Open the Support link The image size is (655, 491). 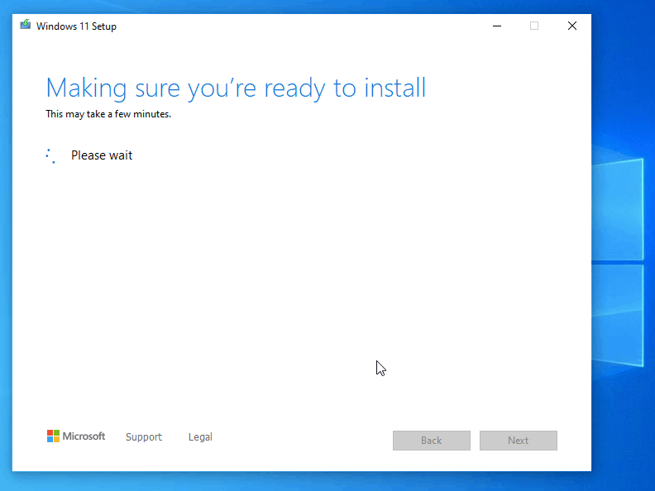pyautogui.click(x=144, y=436)
